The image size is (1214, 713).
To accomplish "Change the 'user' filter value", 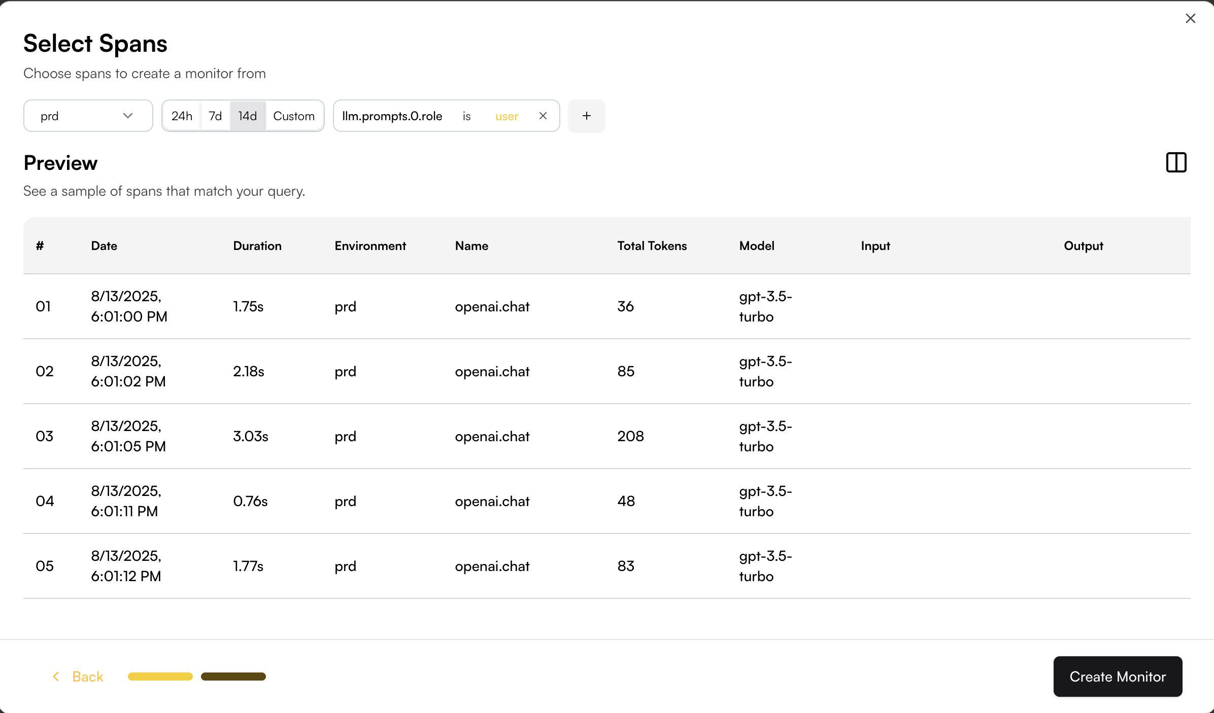I will tap(507, 116).
